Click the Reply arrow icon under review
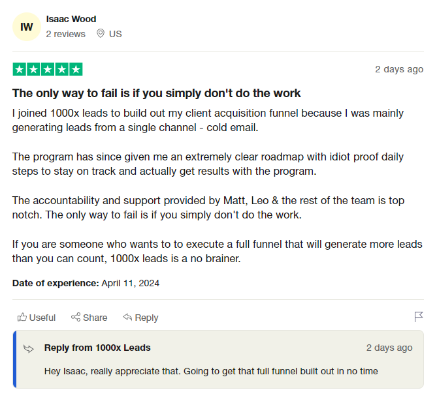This screenshot has width=437, height=403. [127, 318]
